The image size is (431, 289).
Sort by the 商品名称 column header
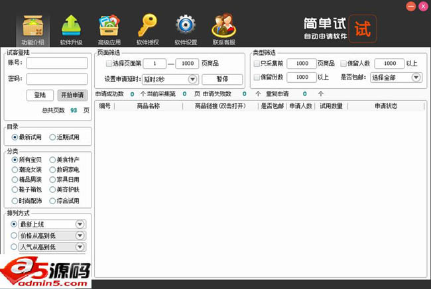(x=149, y=106)
